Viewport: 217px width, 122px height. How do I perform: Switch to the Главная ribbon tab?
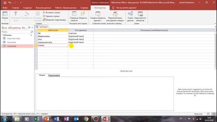click(x=15, y=8)
